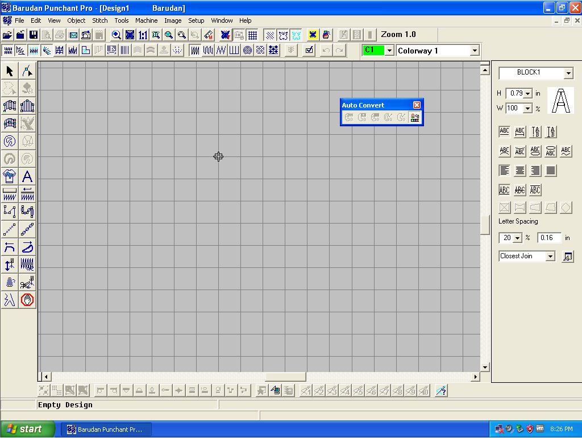Click the Save floppy disk icon
Viewport: 582px width, 438px height.
pyautogui.click(x=34, y=35)
